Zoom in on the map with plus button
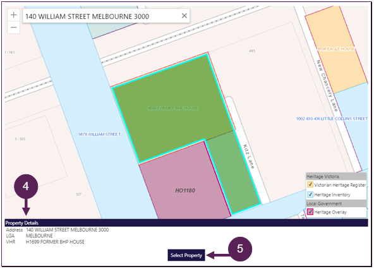 tap(14, 15)
